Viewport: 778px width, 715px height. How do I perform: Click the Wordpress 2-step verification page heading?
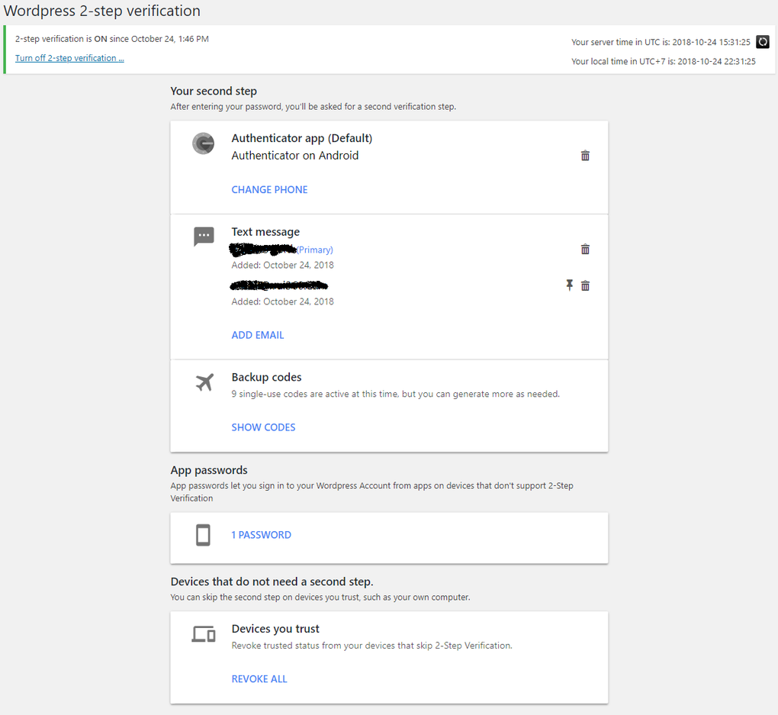(101, 11)
